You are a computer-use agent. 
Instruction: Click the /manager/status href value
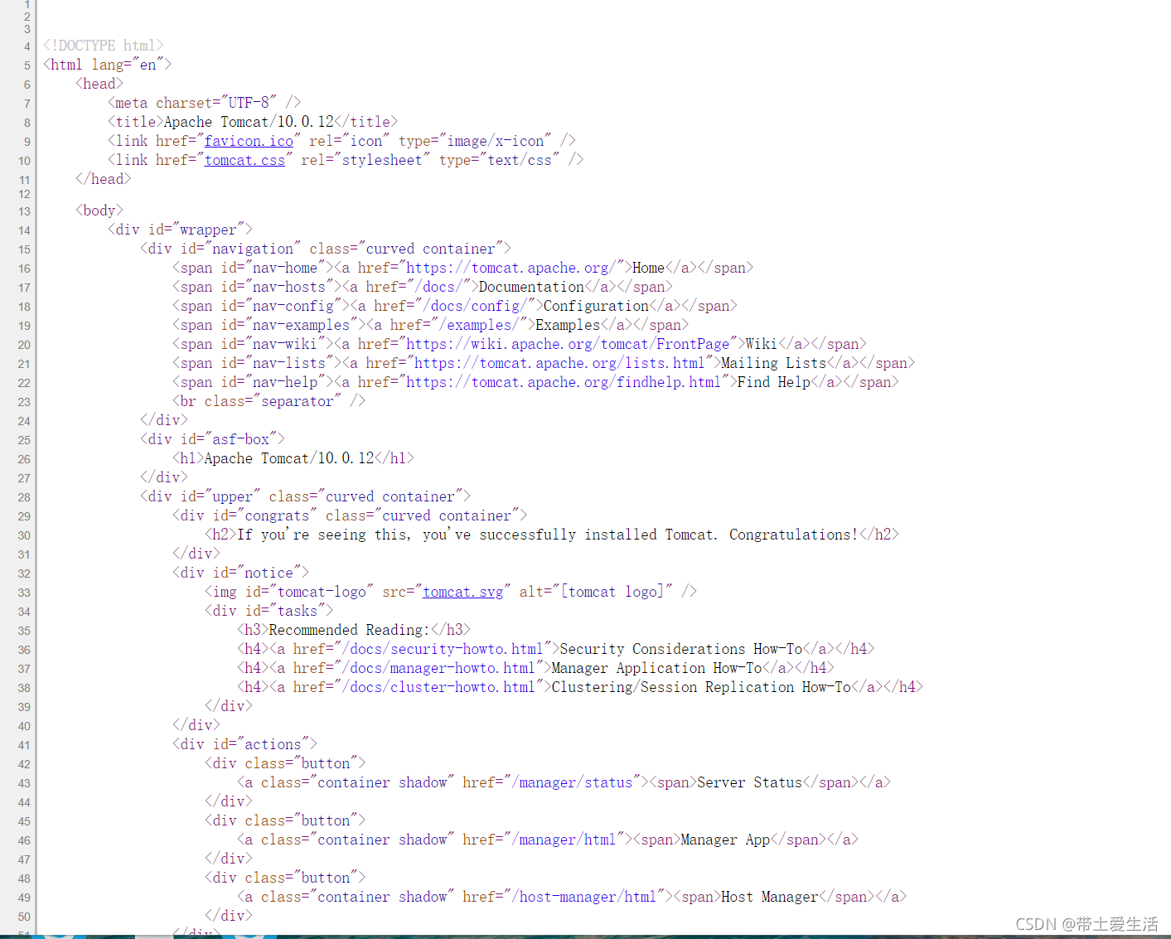click(x=572, y=782)
